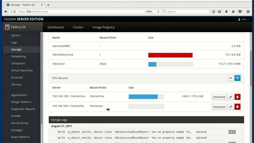Go to the browser home icon
254x143 pixels.
coord(233,12)
